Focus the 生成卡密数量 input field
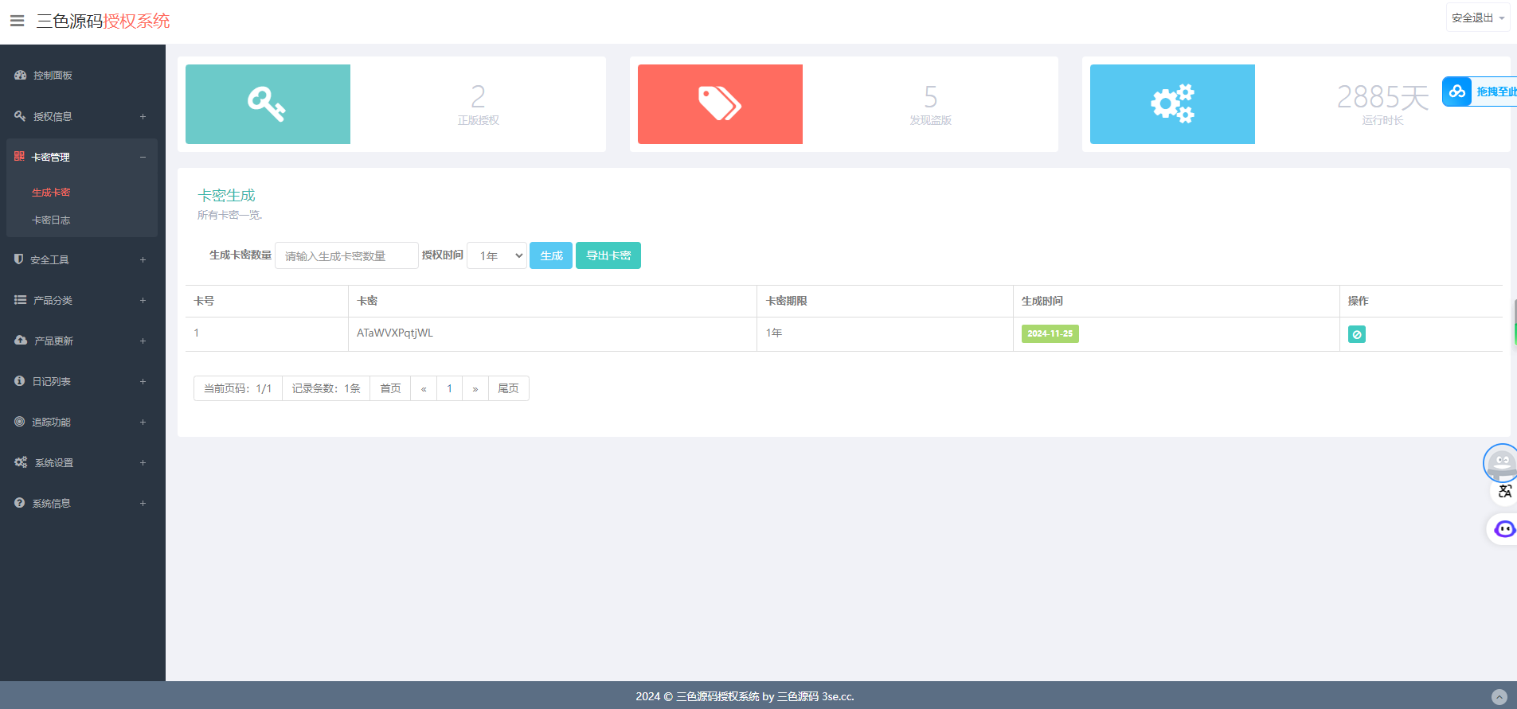The image size is (1517, 709). pyautogui.click(x=346, y=255)
